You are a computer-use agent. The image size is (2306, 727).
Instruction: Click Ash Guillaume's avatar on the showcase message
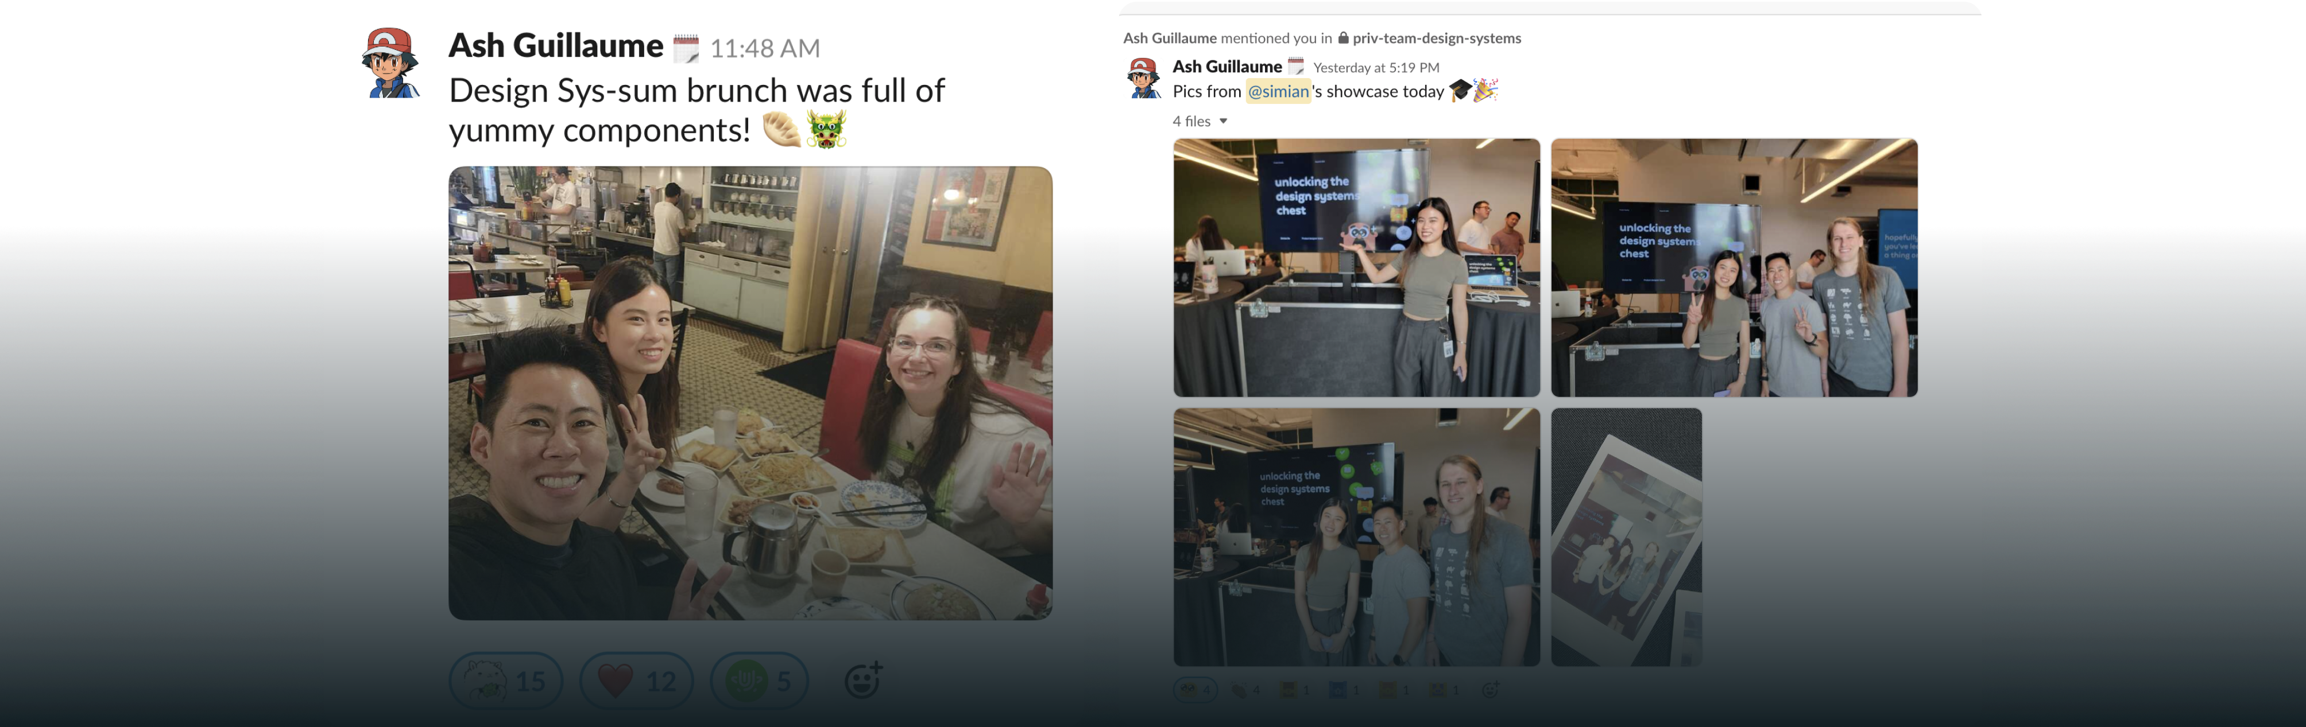click(x=1143, y=78)
